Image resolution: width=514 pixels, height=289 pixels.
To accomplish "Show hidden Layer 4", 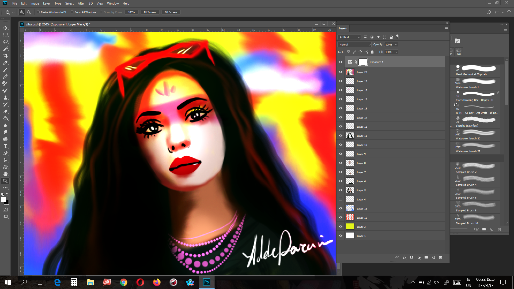I will (x=341, y=199).
